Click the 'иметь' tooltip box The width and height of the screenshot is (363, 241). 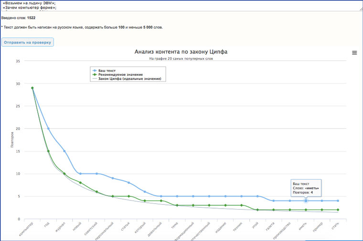click(306, 188)
